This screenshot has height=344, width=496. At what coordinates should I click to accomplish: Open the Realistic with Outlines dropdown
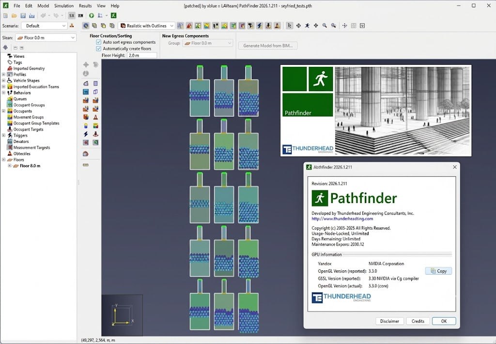pos(146,26)
